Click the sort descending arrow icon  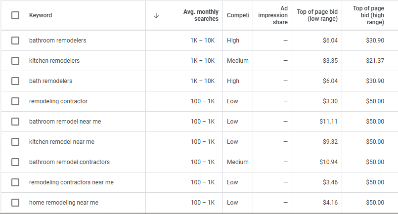click(x=156, y=16)
